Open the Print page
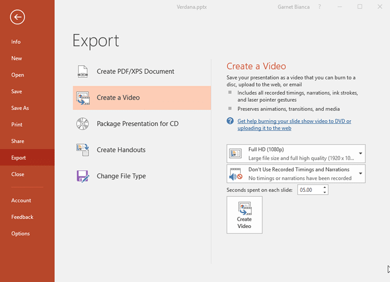The width and height of the screenshot is (390, 282). (17, 125)
